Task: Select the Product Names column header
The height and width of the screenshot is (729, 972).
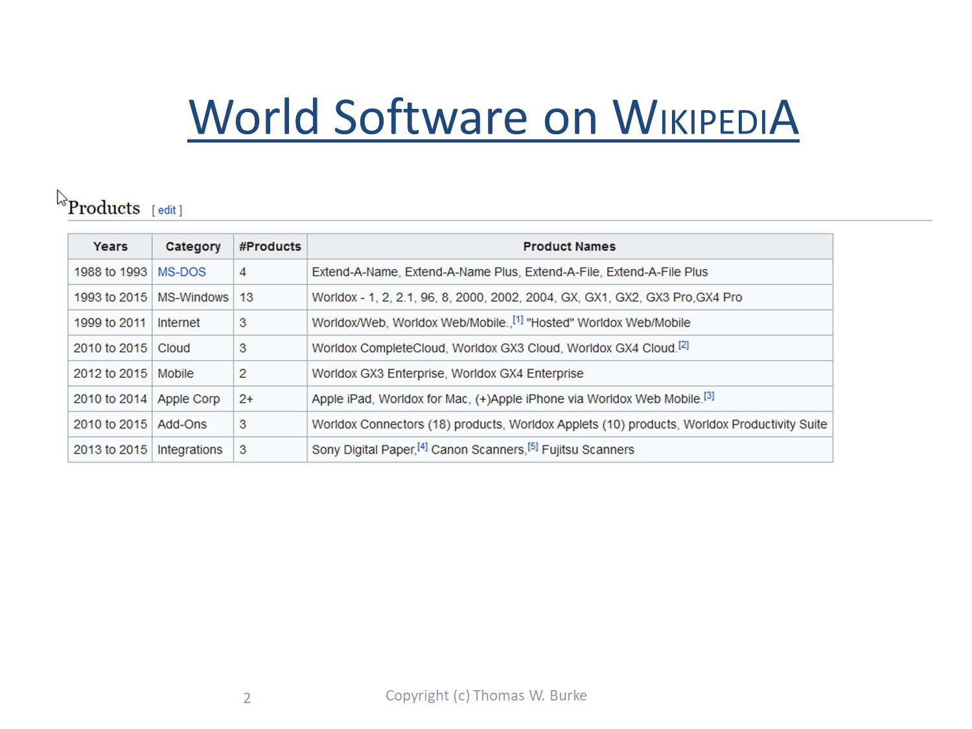Action: click(569, 247)
